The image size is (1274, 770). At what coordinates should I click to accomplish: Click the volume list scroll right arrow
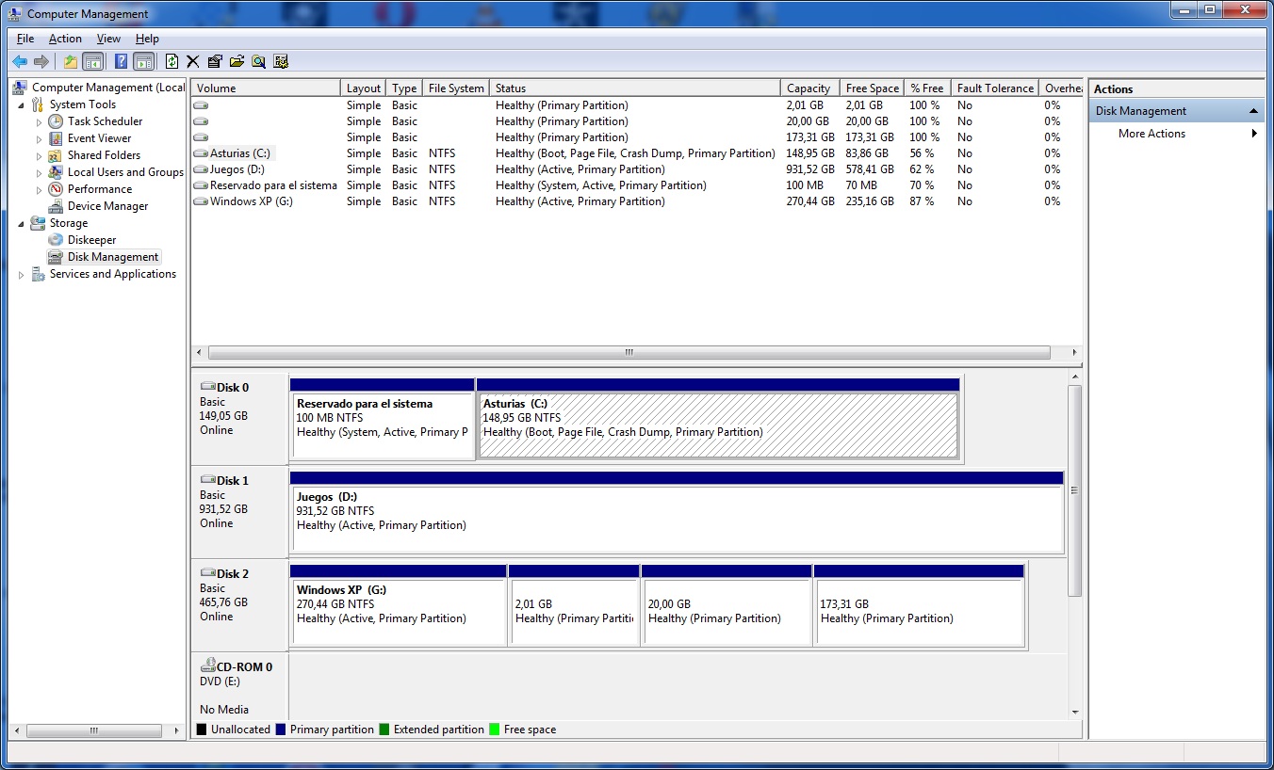[1074, 353]
